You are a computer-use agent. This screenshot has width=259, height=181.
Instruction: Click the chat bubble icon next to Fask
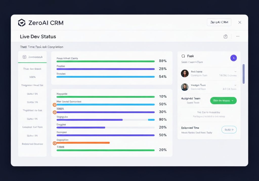point(183,56)
